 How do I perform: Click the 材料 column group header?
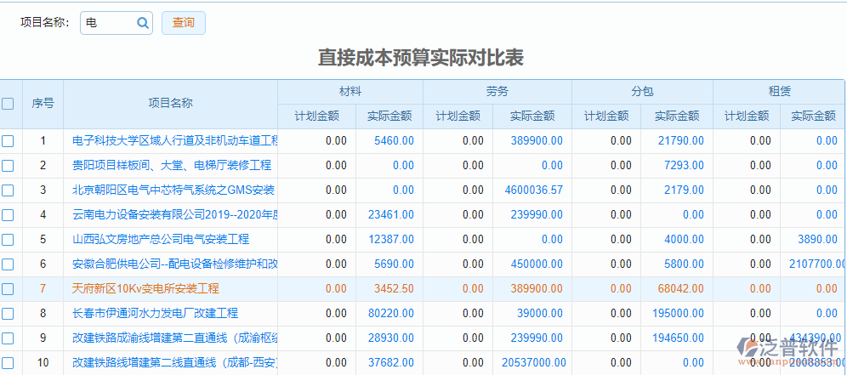click(350, 92)
